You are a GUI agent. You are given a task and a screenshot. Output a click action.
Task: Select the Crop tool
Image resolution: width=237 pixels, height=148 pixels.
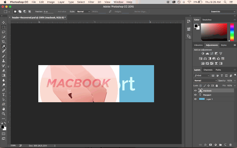click(4, 42)
